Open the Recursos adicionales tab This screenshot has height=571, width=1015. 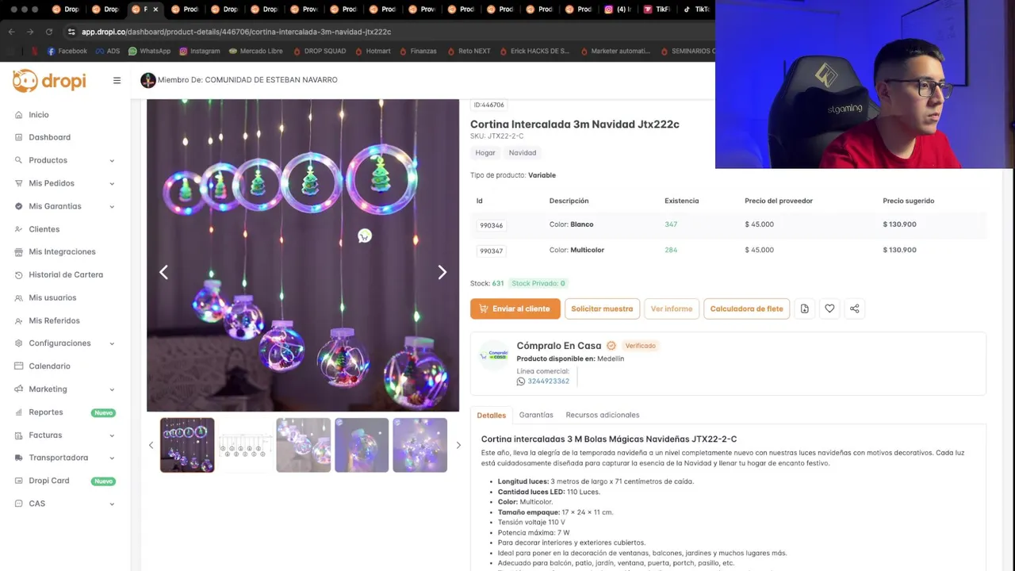602,415
